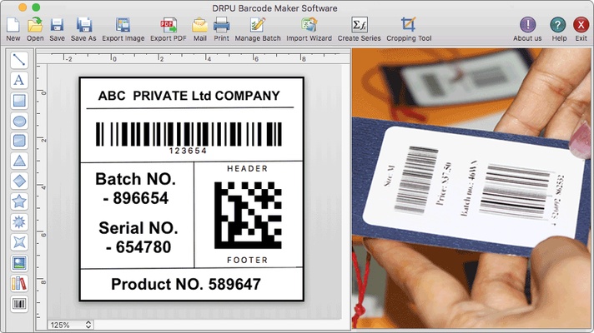Open the image library books tool
The width and height of the screenshot is (594, 333).
point(19,283)
